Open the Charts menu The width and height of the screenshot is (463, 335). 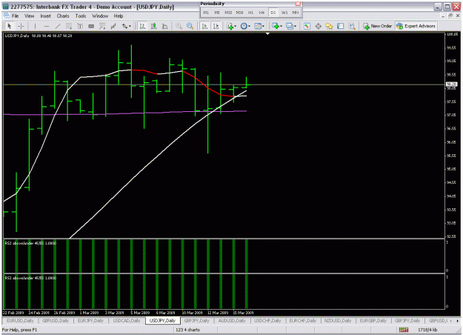(63, 16)
